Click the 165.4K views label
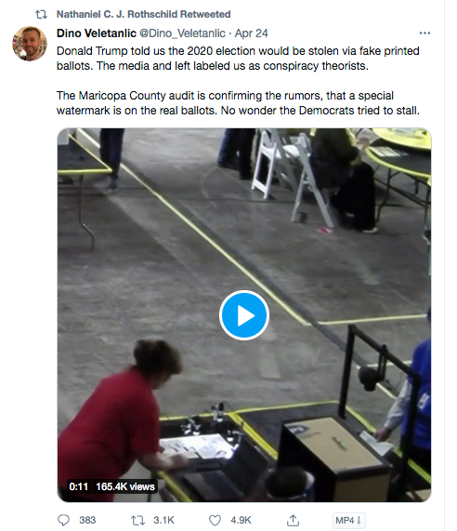This screenshot has height=531, width=457. click(125, 486)
